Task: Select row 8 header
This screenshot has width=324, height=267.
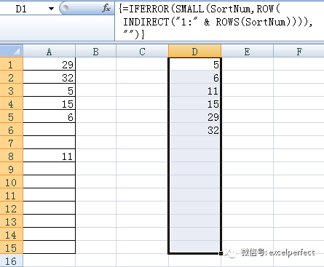Action: coord(11,156)
